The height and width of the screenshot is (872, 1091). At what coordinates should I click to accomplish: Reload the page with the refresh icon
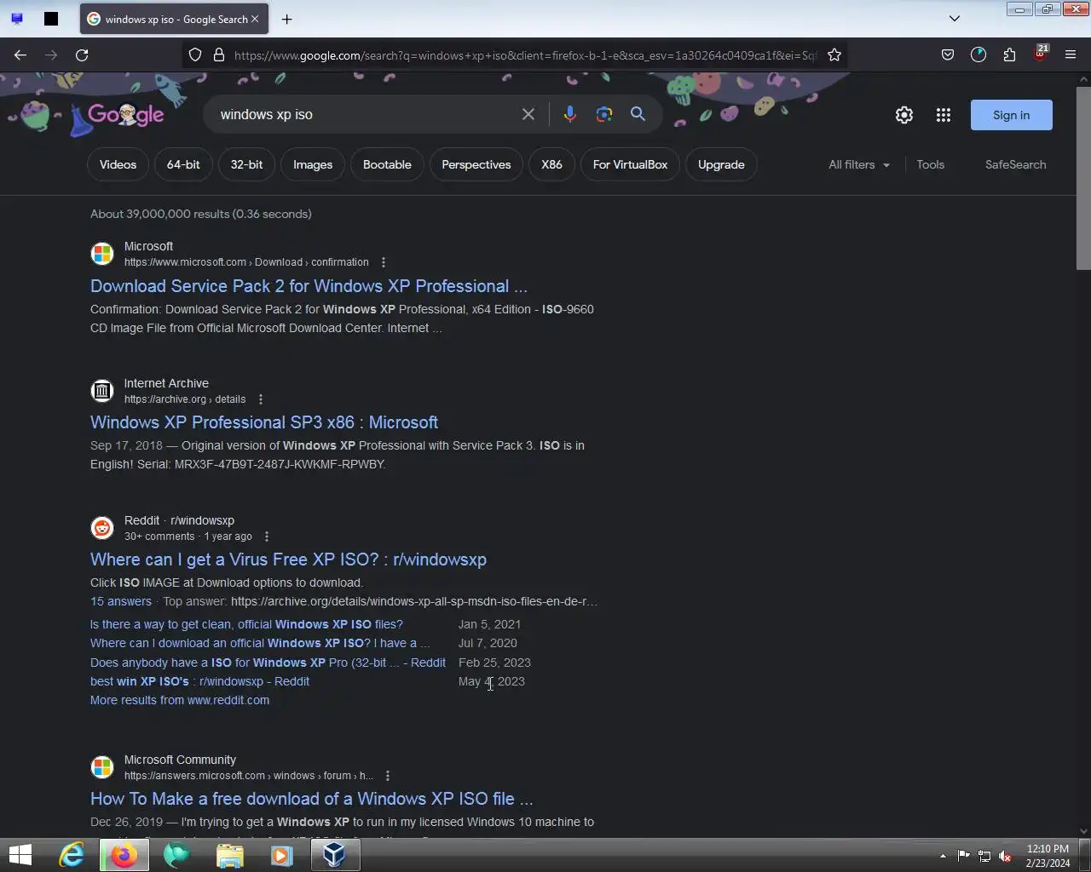coord(82,54)
